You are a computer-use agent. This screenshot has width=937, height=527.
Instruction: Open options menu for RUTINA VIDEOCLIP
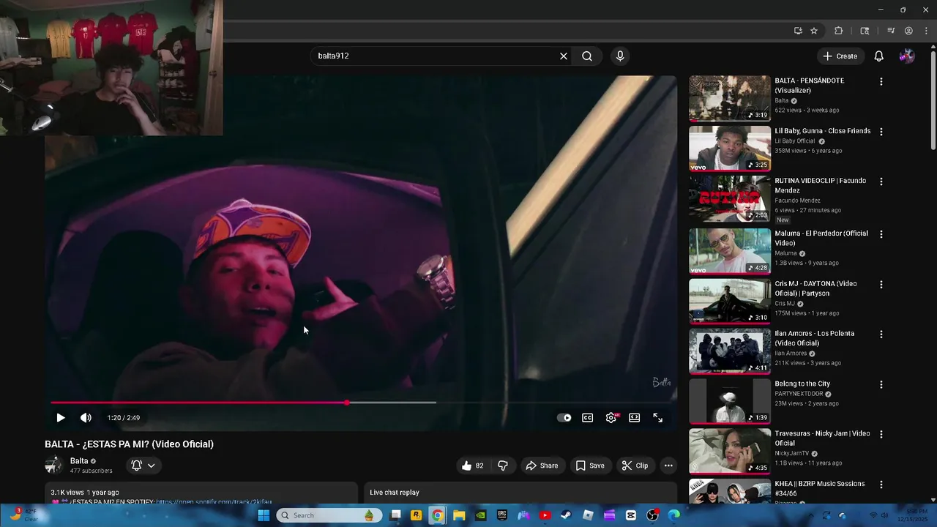(881, 182)
